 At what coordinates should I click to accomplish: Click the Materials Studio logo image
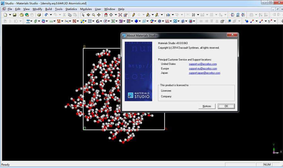[139, 71]
